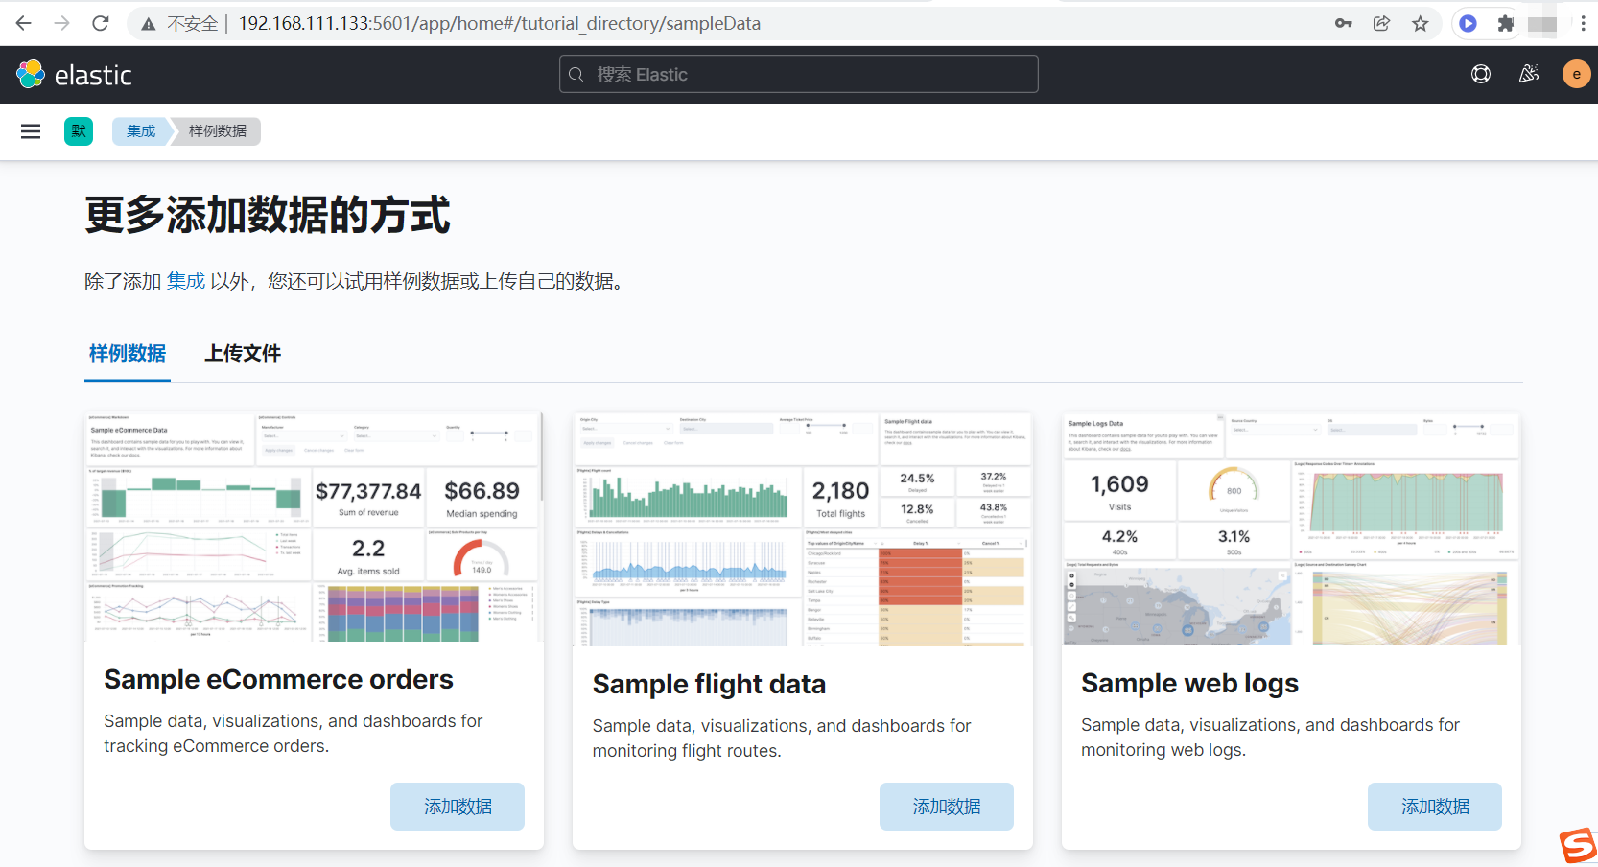Open the newsfeed celebration icon
Image resolution: width=1598 pixels, height=867 pixels.
1529,74
